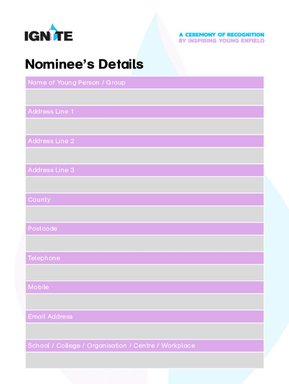Screen dimensions: 289x384
Task: Click the "Nominee's Details" heading
Action: 84,64
